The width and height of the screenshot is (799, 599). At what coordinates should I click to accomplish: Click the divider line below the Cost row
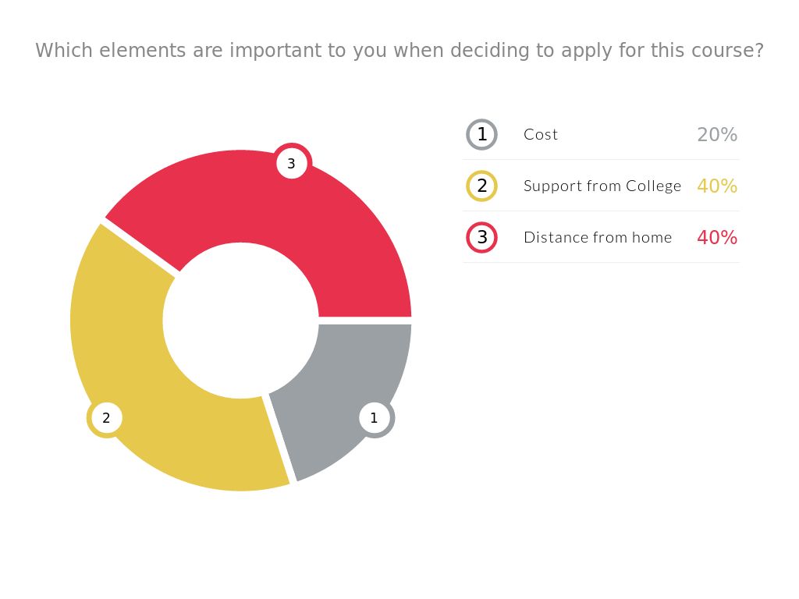(x=601, y=160)
